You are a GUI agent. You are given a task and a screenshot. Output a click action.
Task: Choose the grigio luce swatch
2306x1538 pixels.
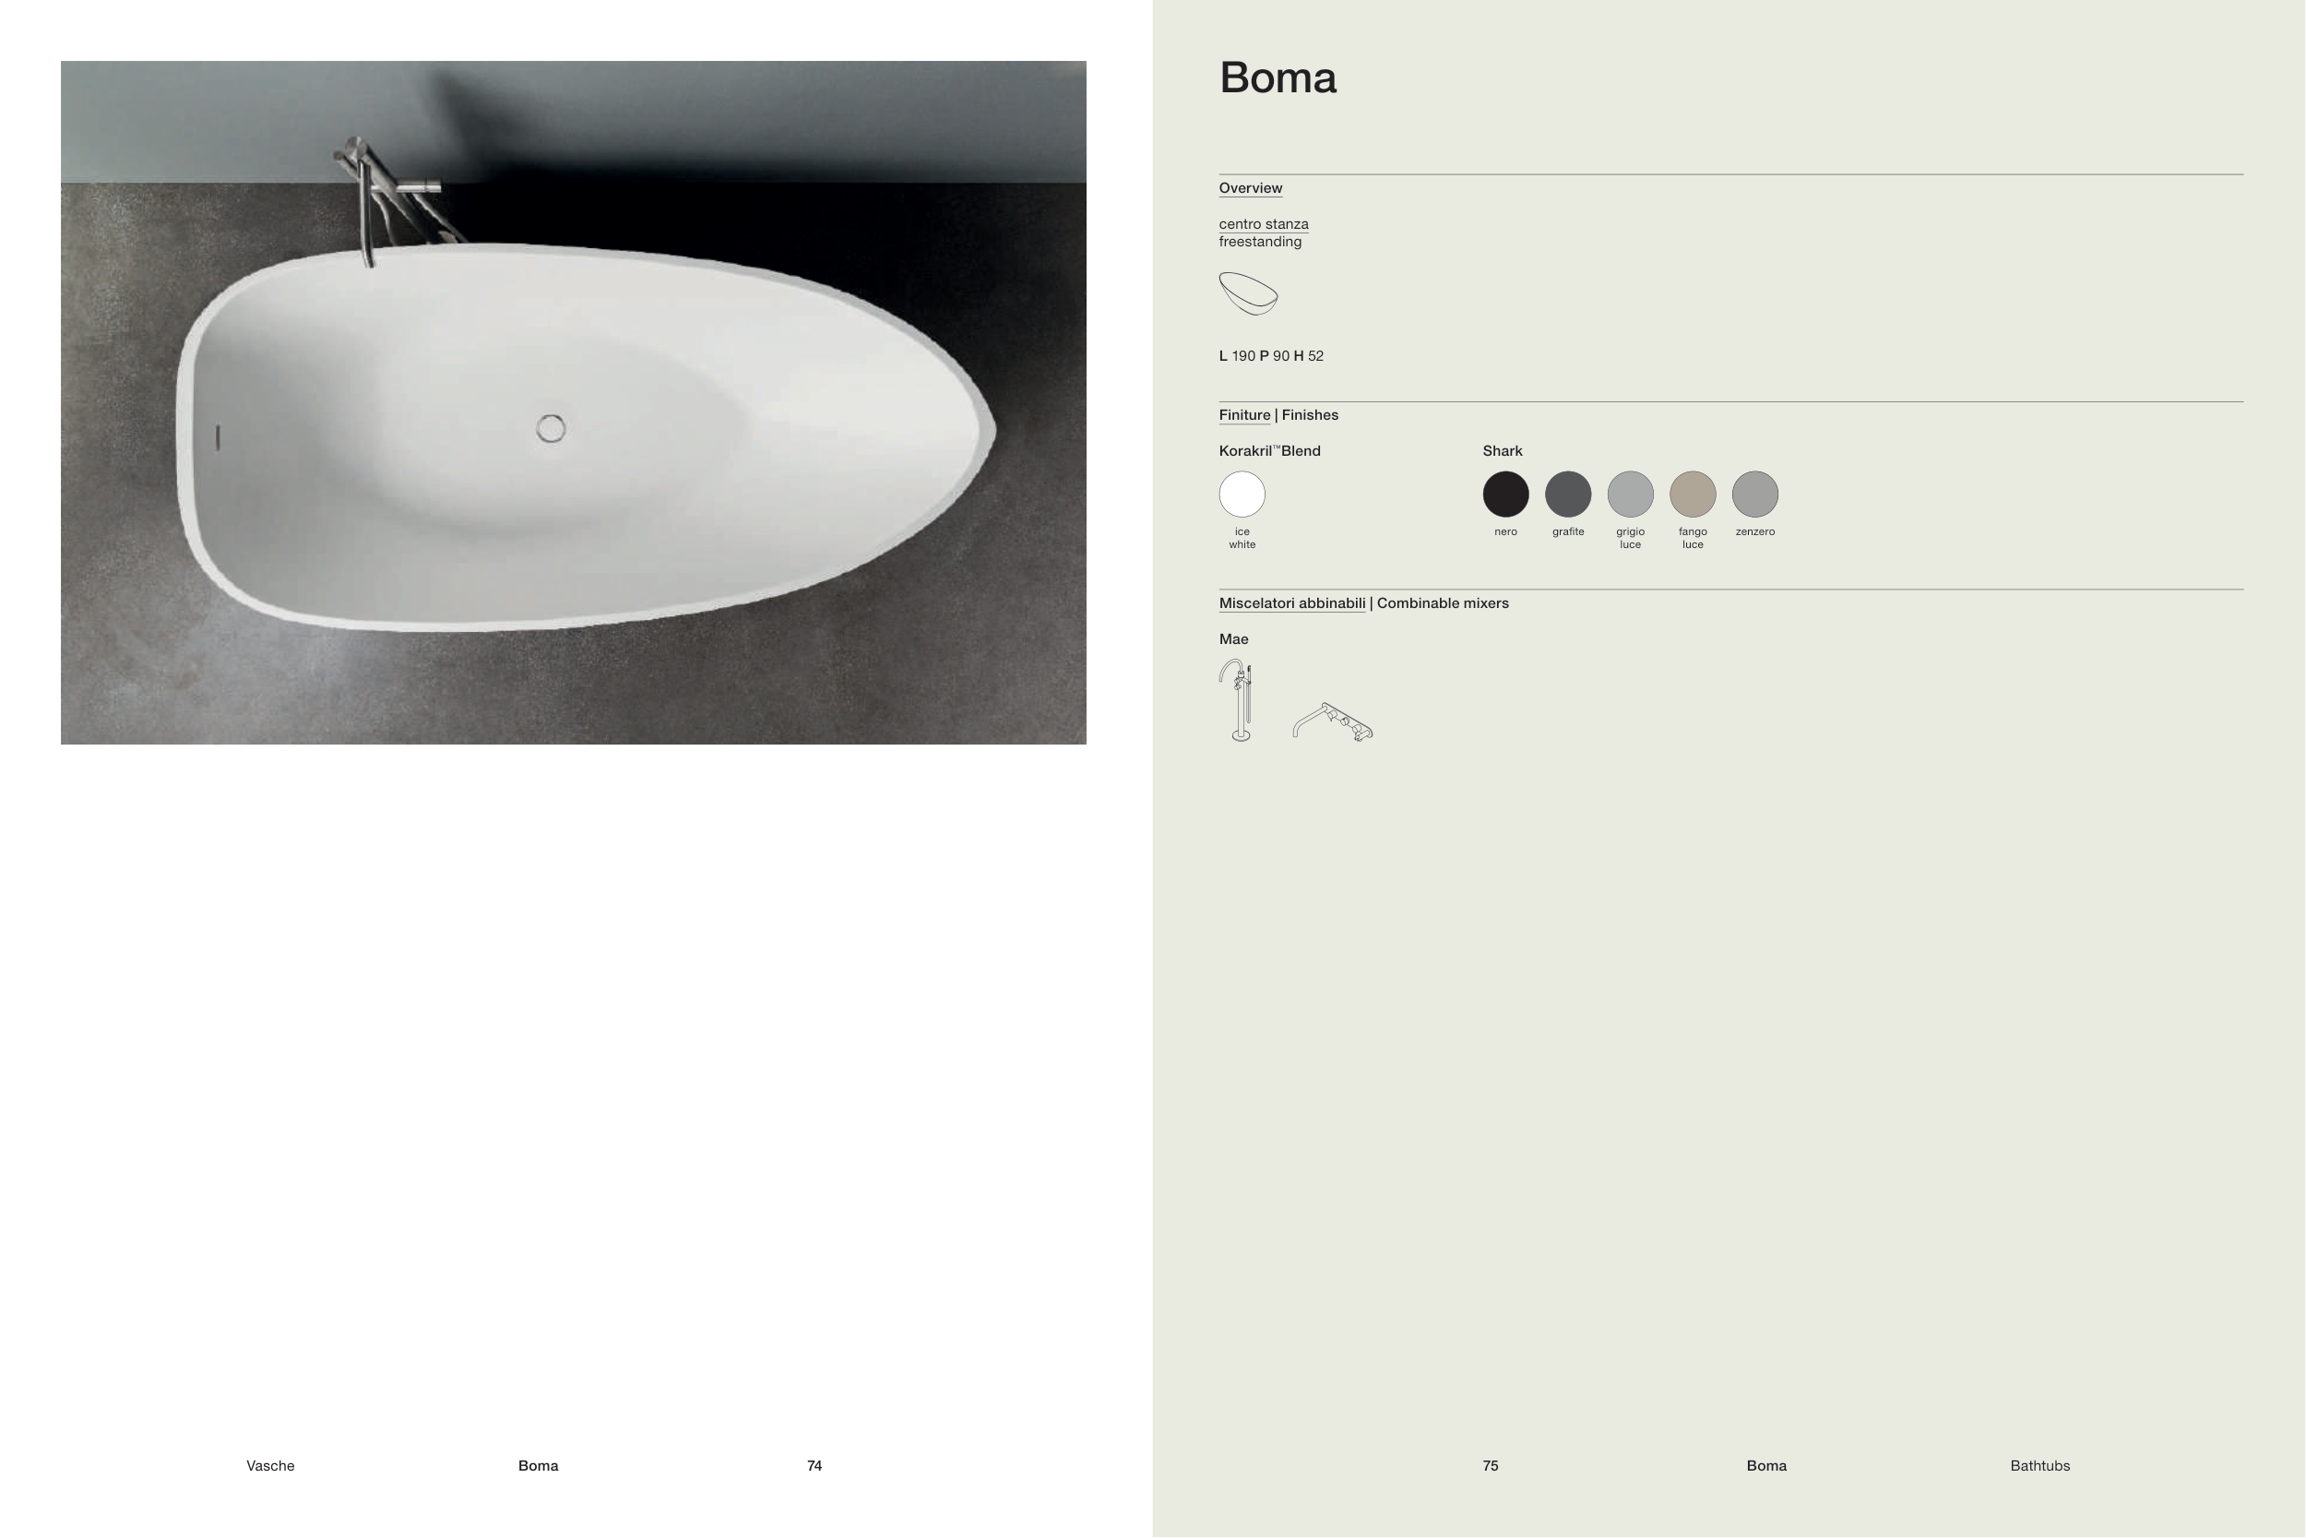[1631, 495]
